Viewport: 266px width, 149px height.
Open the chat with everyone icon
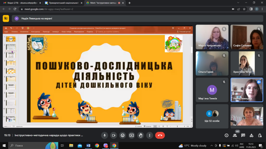click(243, 135)
